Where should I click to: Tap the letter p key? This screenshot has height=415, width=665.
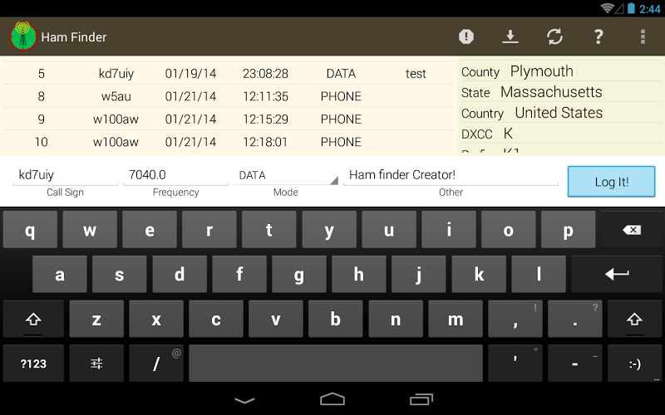click(569, 230)
